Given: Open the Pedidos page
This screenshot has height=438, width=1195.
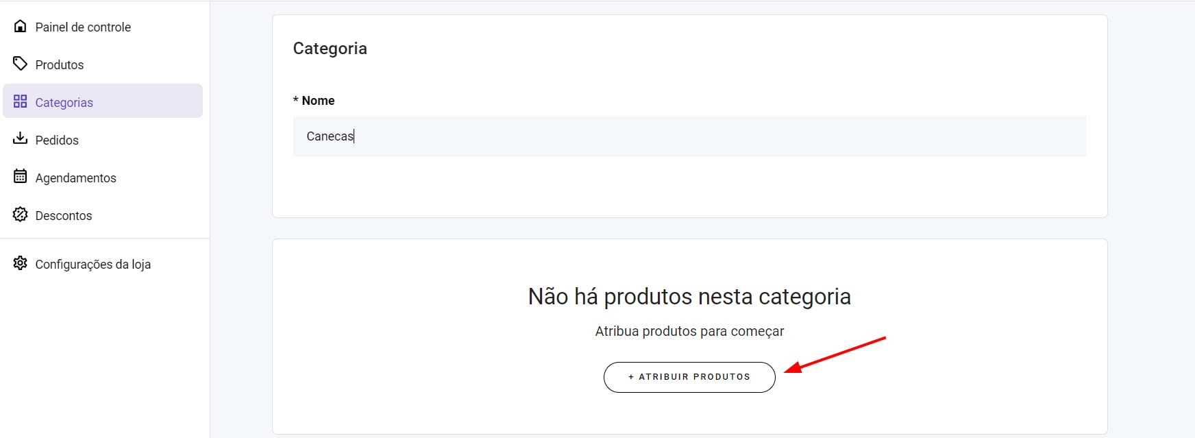Looking at the screenshot, I should pyautogui.click(x=57, y=141).
